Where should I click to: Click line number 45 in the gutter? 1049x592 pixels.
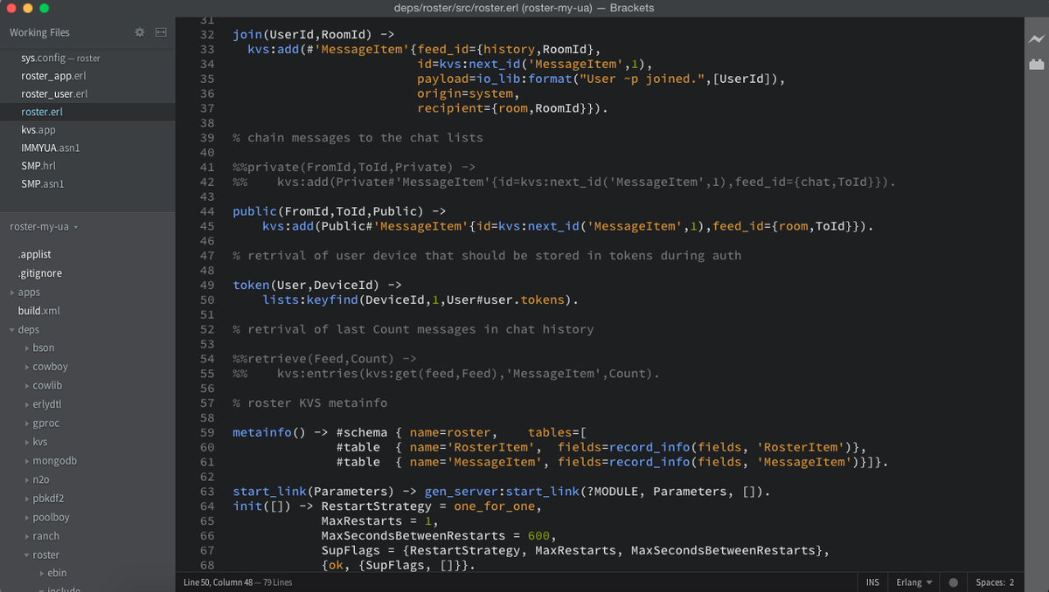[x=207, y=225]
